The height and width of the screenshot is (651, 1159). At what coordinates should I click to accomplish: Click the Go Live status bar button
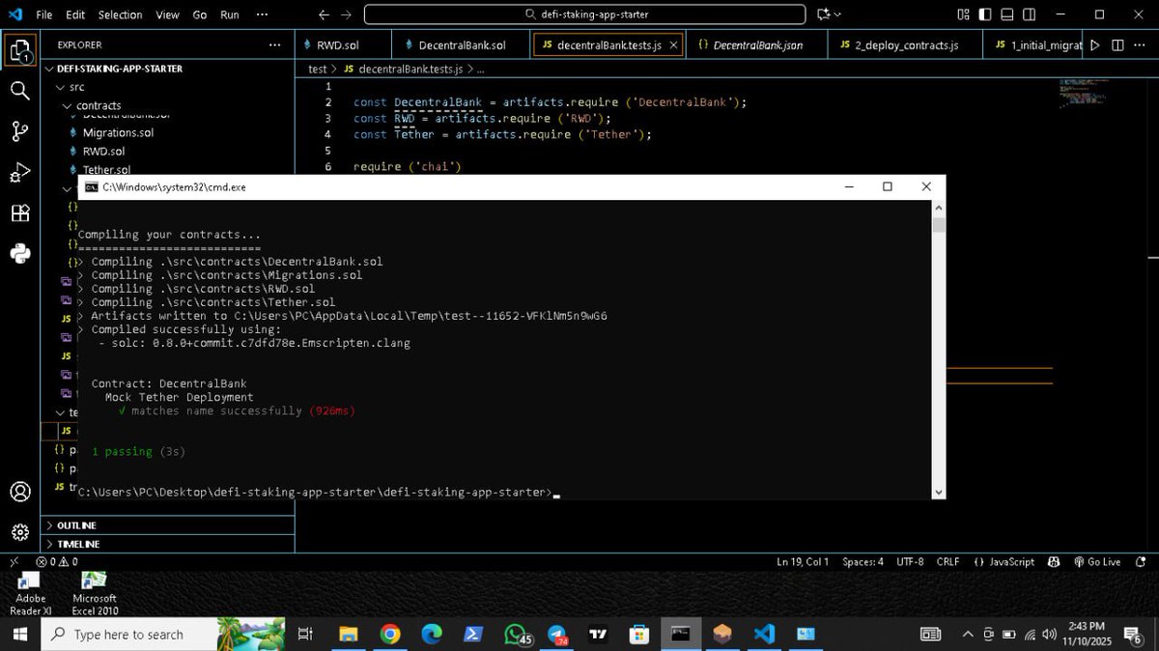(x=1098, y=561)
